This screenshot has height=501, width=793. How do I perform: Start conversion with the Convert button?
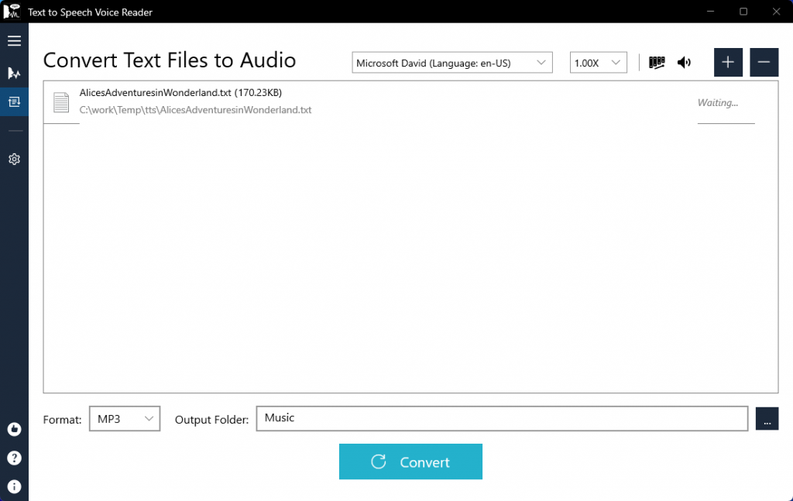(x=410, y=462)
